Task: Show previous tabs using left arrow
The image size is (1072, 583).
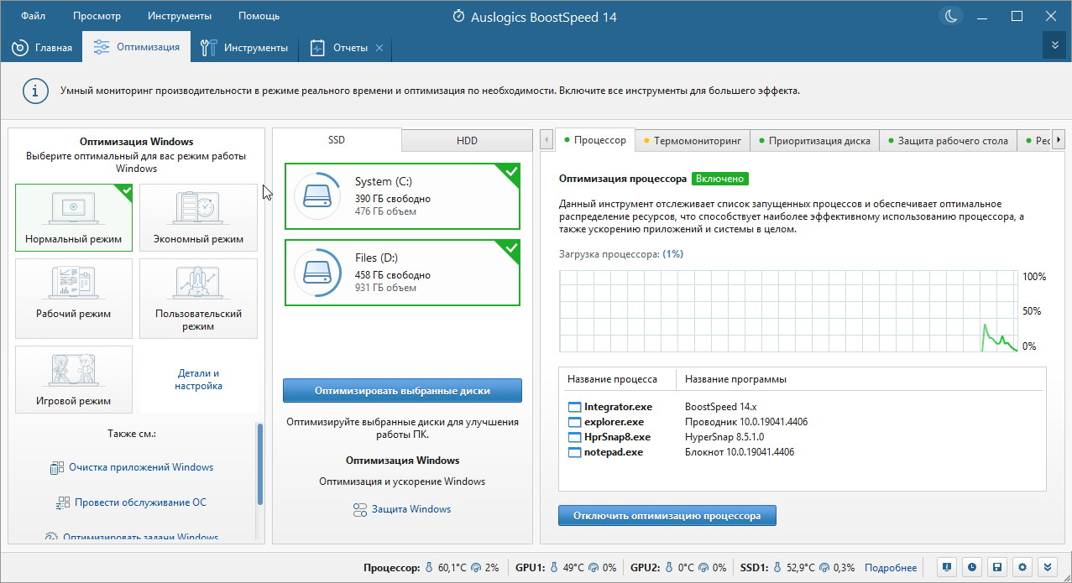Action: click(547, 139)
